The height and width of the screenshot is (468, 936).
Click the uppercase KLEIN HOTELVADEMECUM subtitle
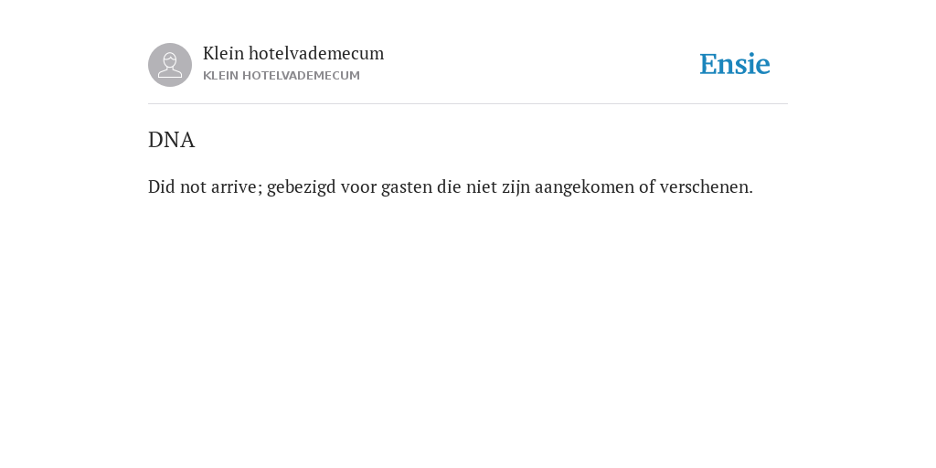282,76
